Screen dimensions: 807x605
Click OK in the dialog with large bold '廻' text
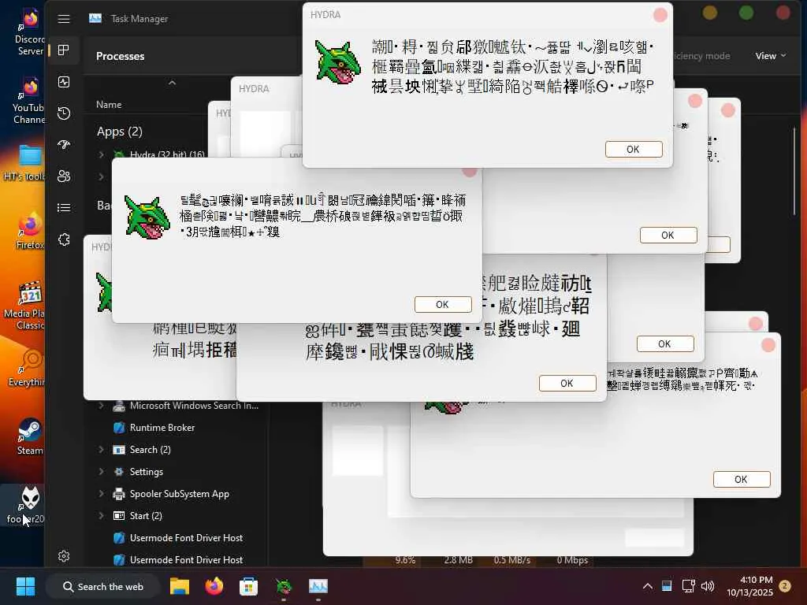click(567, 384)
